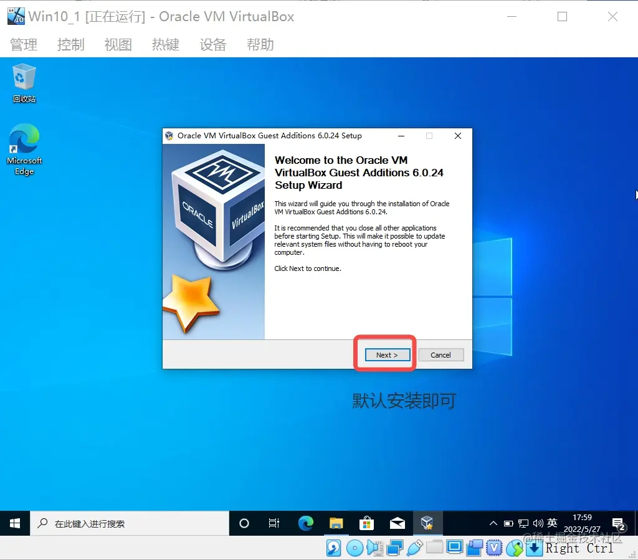Click the volume speaker tray icon
This screenshot has height=560, width=638.
[x=538, y=523]
